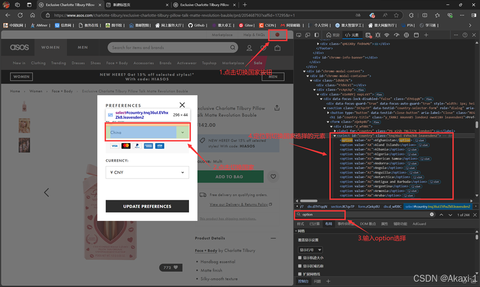Collapse the 网格 section in layout pane
480x287 pixels.
pyautogui.click(x=296, y=231)
